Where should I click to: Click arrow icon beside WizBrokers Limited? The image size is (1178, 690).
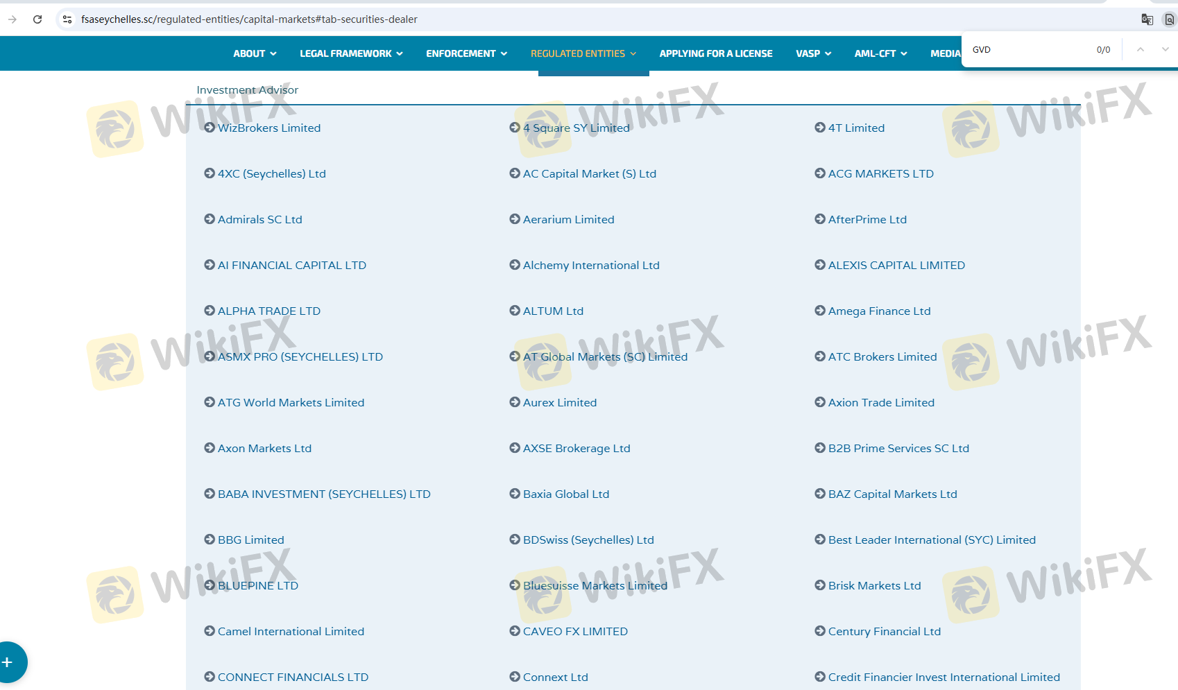(210, 128)
